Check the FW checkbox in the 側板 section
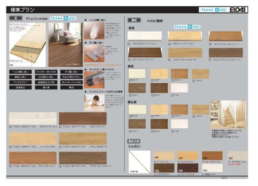This screenshot has height=186, width=258. [x=172, y=95]
